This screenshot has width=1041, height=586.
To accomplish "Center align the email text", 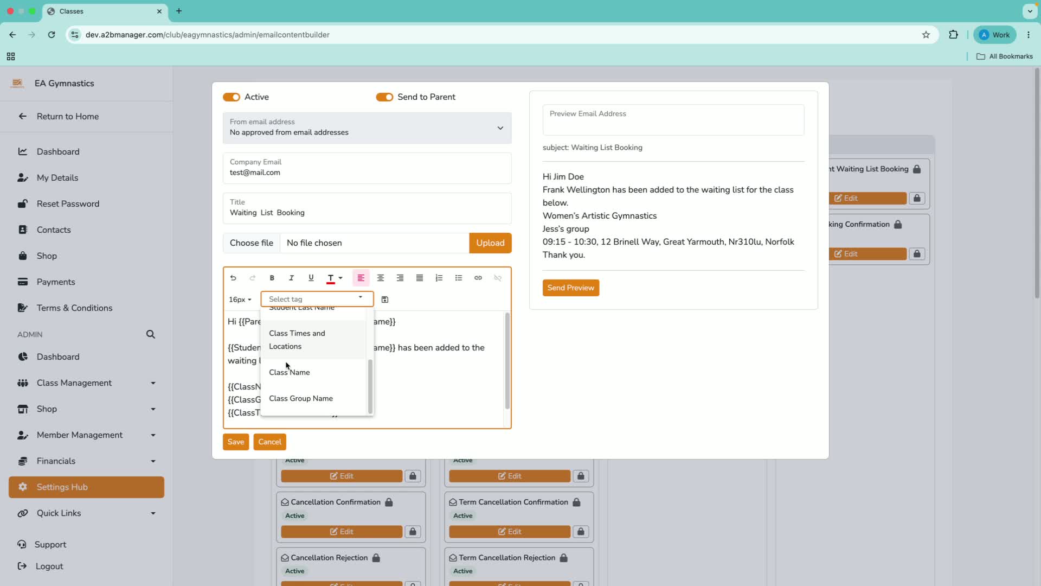I will click(x=381, y=278).
